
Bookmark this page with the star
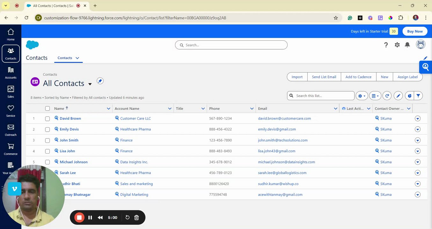[336, 18]
